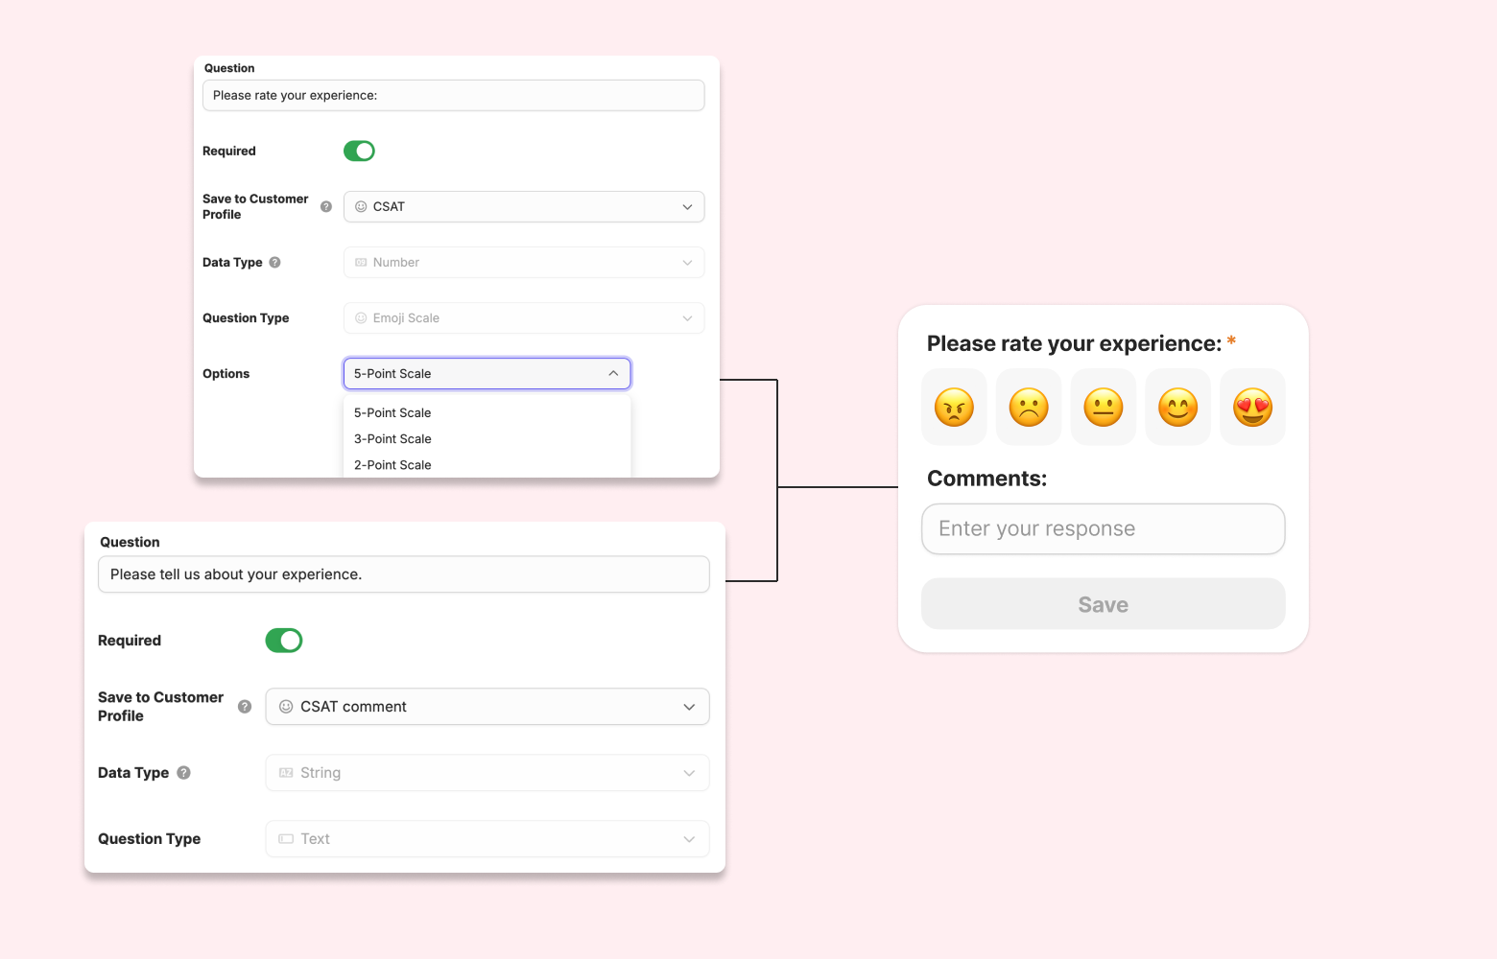This screenshot has height=959, width=1497.
Task: Click the Enter your response field
Action: pyautogui.click(x=1103, y=529)
